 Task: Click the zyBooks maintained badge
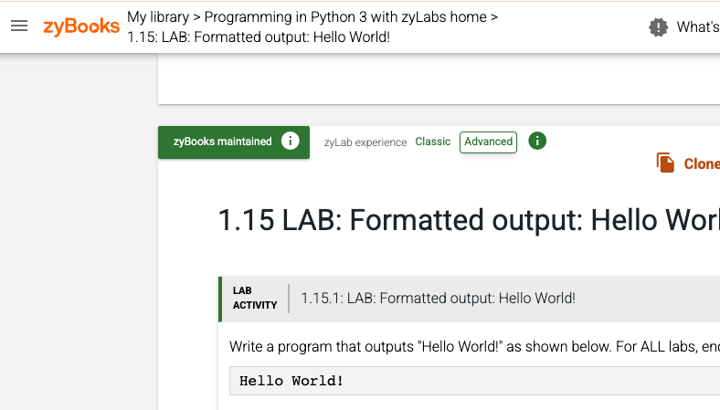coord(234,142)
